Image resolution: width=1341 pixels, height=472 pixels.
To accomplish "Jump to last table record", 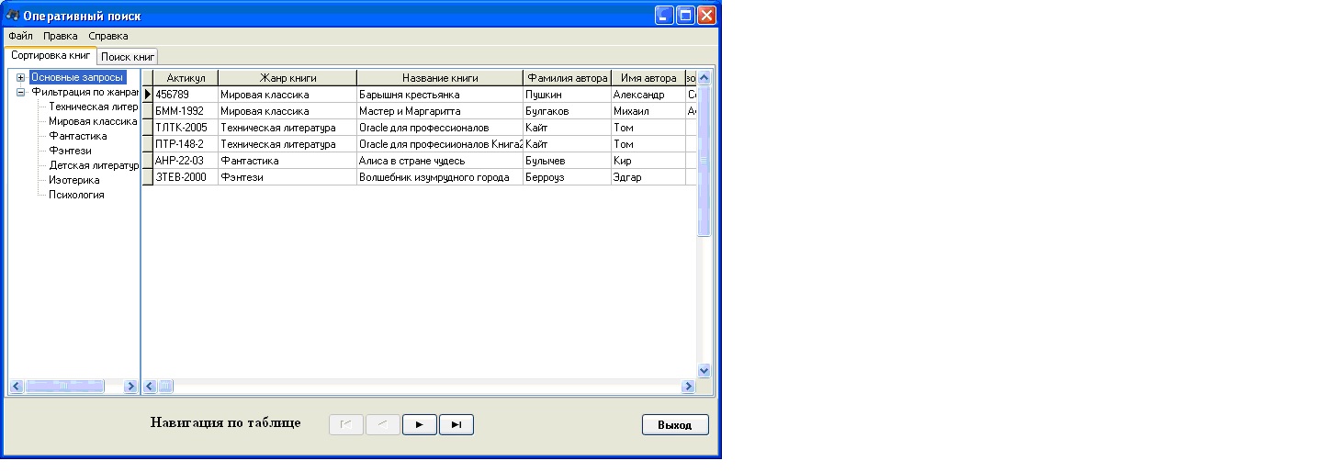I will [456, 424].
